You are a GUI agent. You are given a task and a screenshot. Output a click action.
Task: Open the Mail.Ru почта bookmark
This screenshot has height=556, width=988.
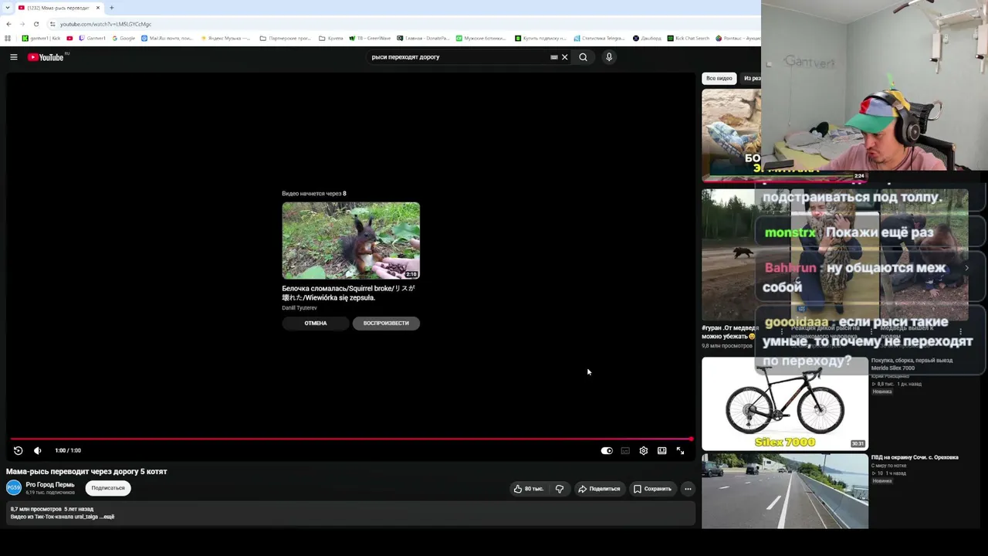coord(167,38)
